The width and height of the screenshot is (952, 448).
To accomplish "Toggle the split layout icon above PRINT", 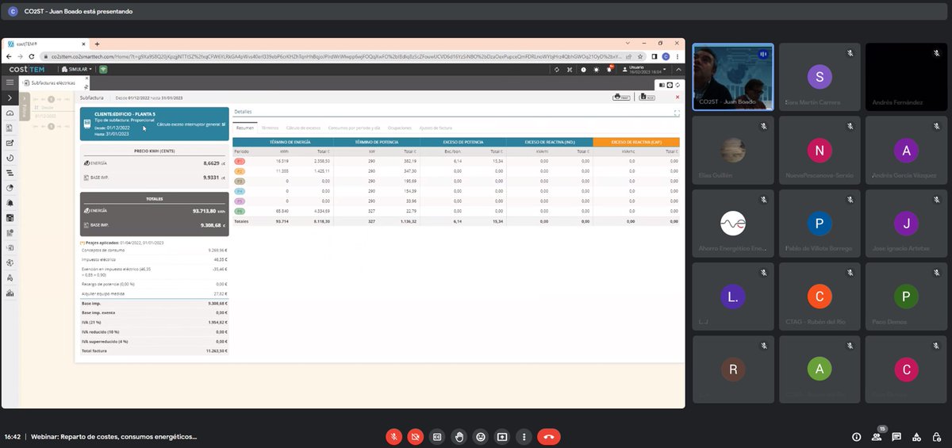I will pyautogui.click(x=662, y=84).
